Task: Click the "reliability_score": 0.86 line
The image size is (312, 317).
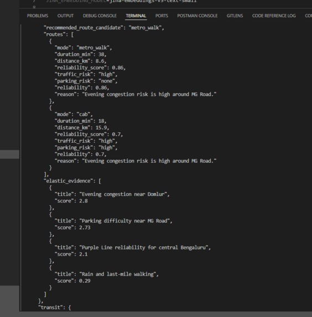Action: click(x=90, y=67)
